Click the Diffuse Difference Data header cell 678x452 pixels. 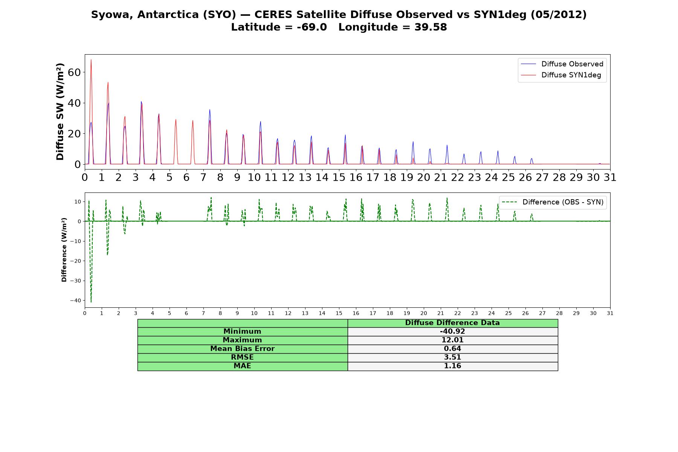tap(452, 323)
